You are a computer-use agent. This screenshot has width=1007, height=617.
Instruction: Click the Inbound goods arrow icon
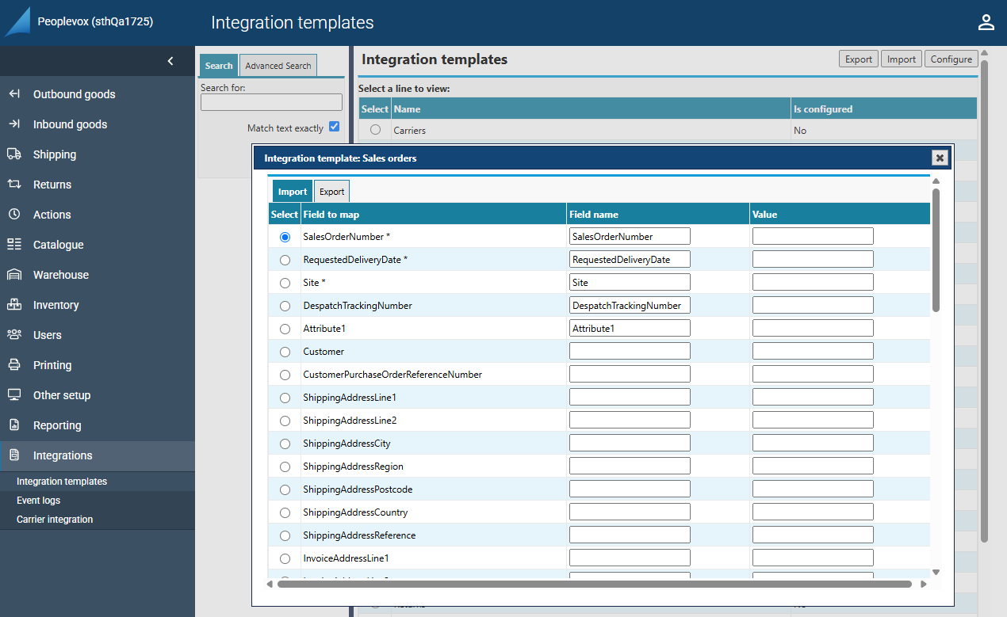click(14, 124)
